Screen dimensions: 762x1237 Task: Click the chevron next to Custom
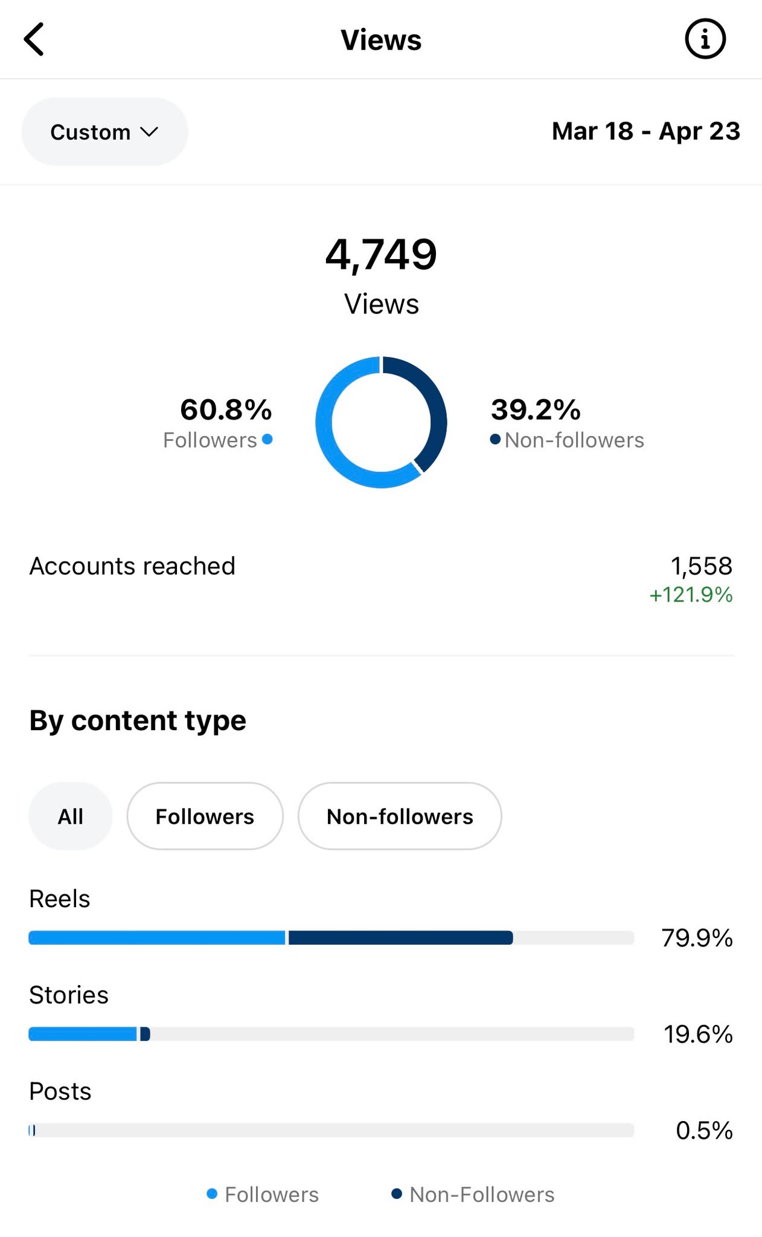coord(149,132)
